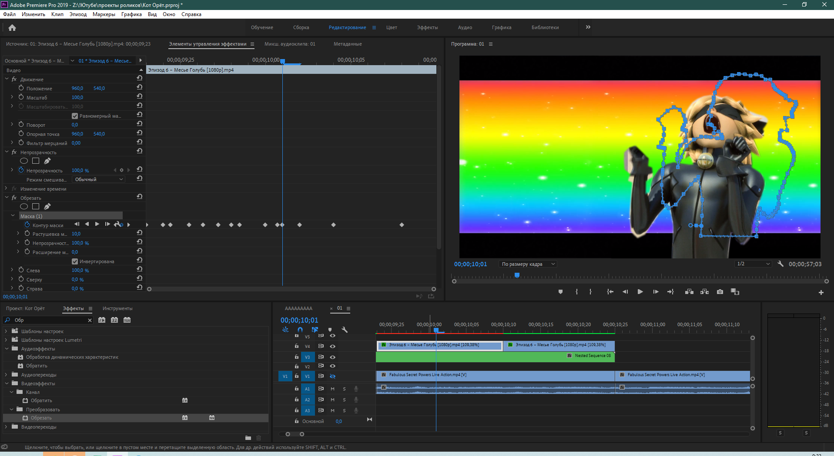Open Файл menu
834x456 pixels.
[9, 14]
